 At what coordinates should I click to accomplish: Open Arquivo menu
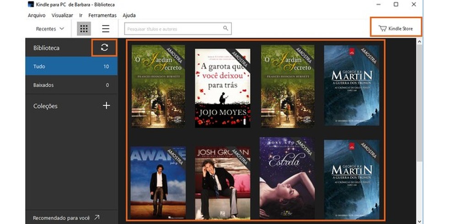tap(37, 16)
